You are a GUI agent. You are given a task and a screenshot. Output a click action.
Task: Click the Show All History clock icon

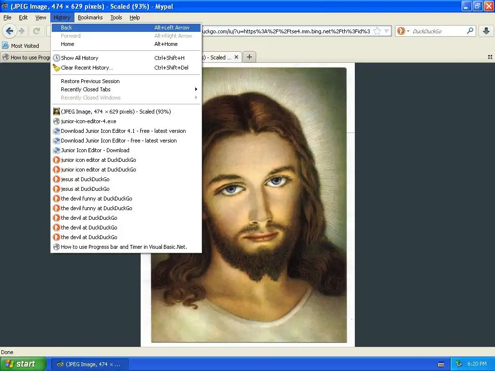pyautogui.click(x=57, y=58)
